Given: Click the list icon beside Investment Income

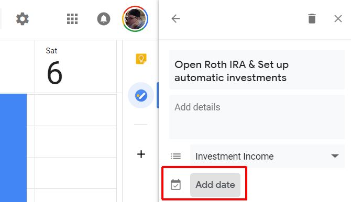Looking at the screenshot, I should (175, 156).
